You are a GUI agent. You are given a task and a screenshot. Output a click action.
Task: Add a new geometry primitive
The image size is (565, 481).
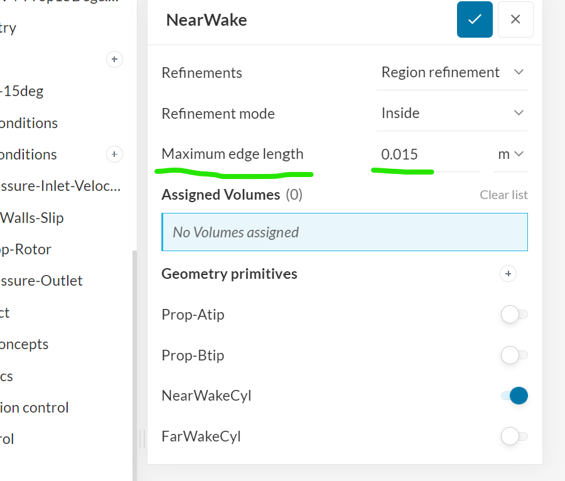click(508, 274)
